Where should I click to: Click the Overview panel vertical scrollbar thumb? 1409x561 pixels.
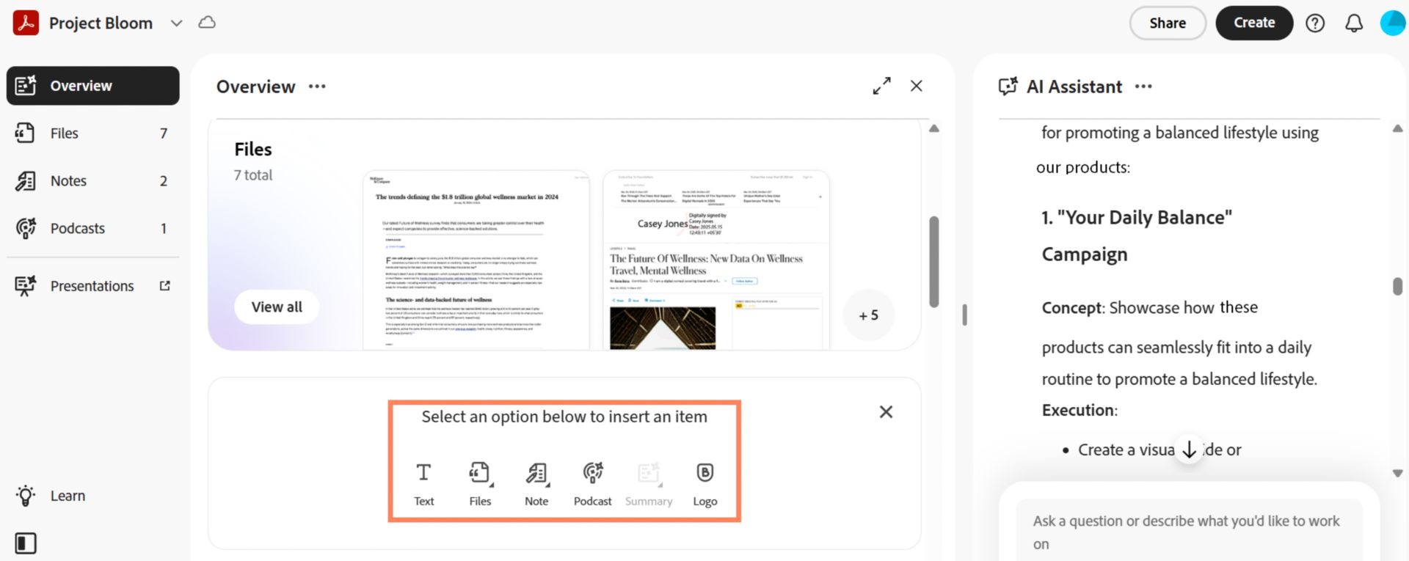pos(934,262)
